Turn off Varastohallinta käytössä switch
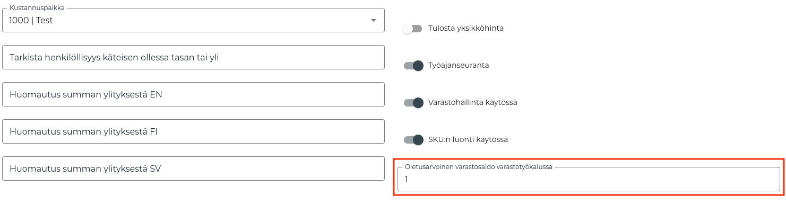 [x=413, y=103]
